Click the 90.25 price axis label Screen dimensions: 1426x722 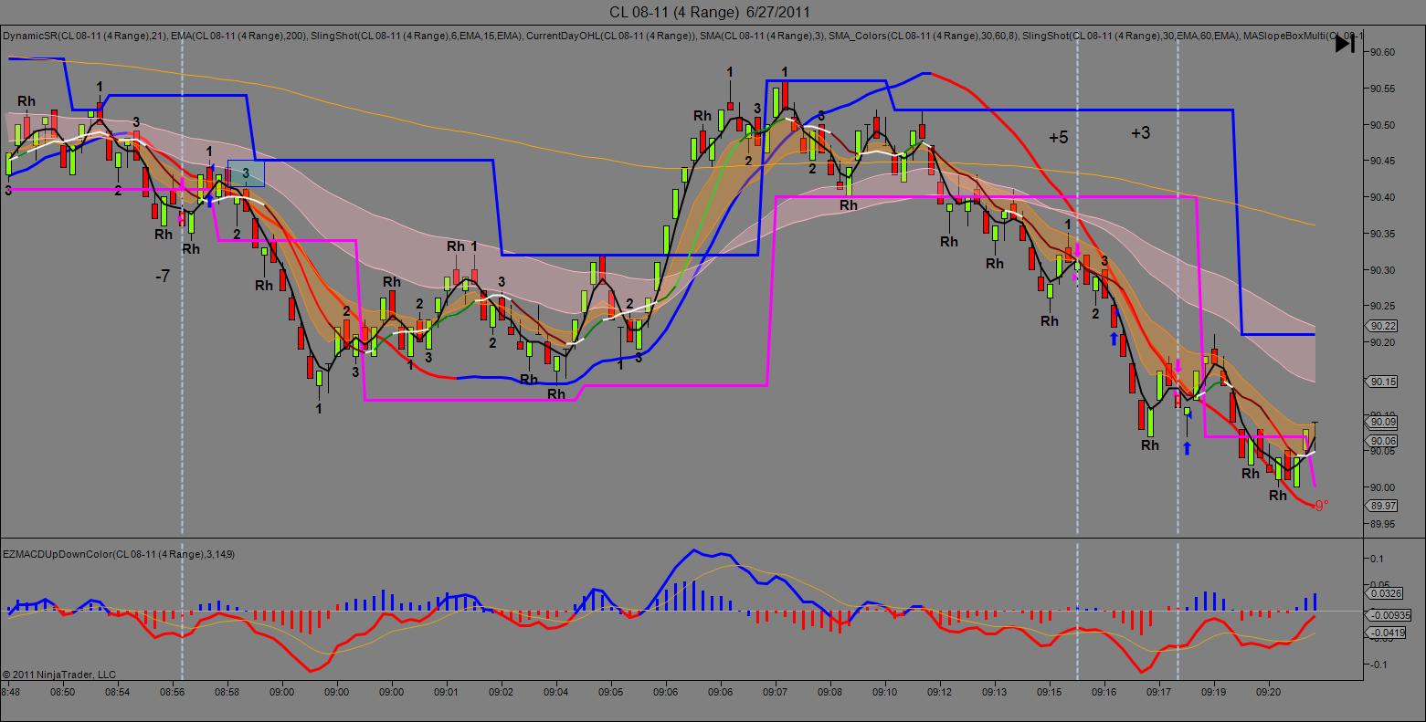pyautogui.click(x=1383, y=306)
